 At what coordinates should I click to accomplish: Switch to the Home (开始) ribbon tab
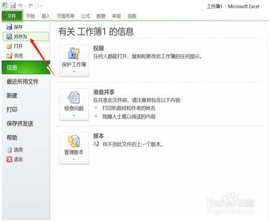(31, 16)
